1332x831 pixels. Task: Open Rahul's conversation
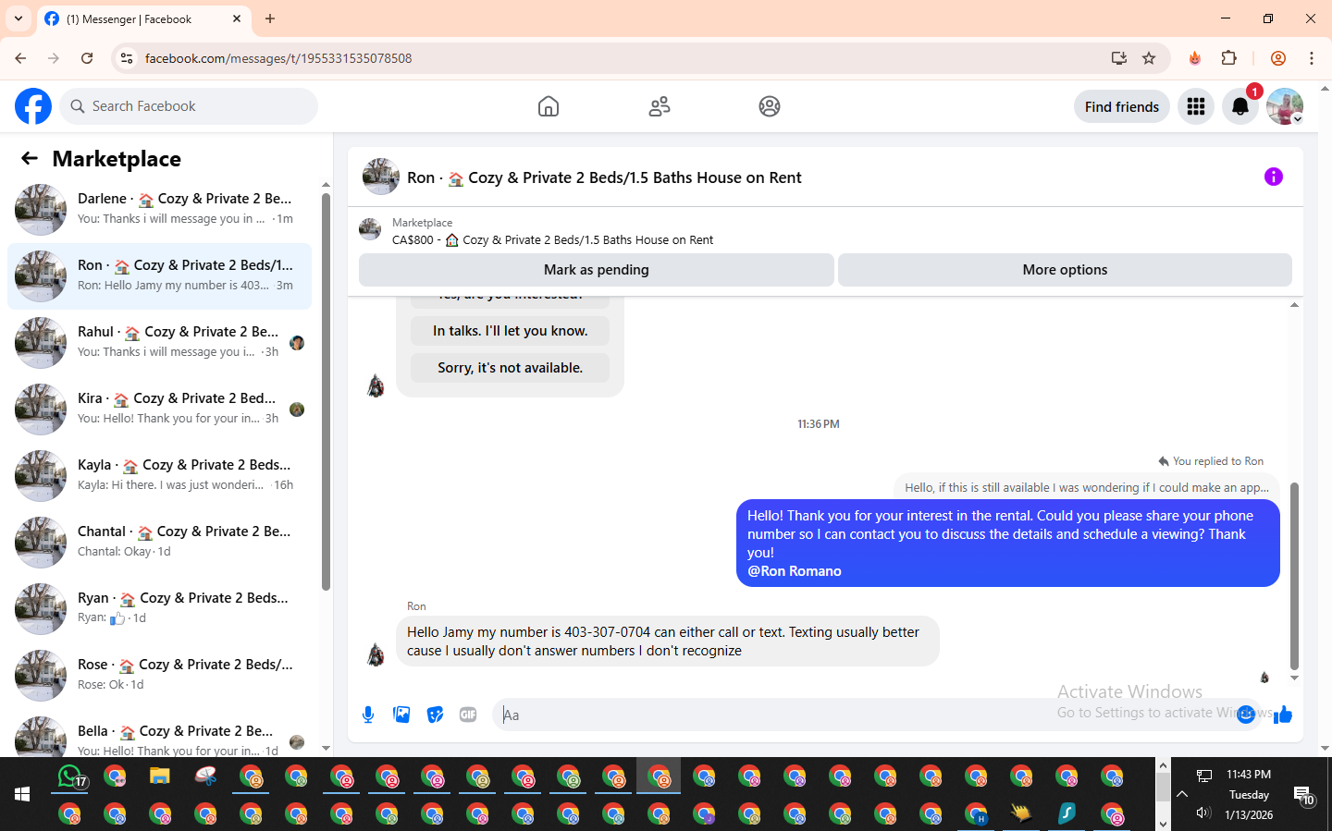pyautogui.click(x=159, y=343)
